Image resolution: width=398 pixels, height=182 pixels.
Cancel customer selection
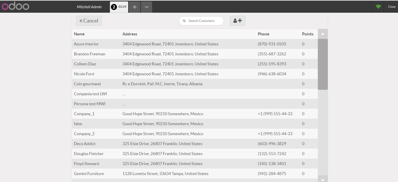coord(89,21)
